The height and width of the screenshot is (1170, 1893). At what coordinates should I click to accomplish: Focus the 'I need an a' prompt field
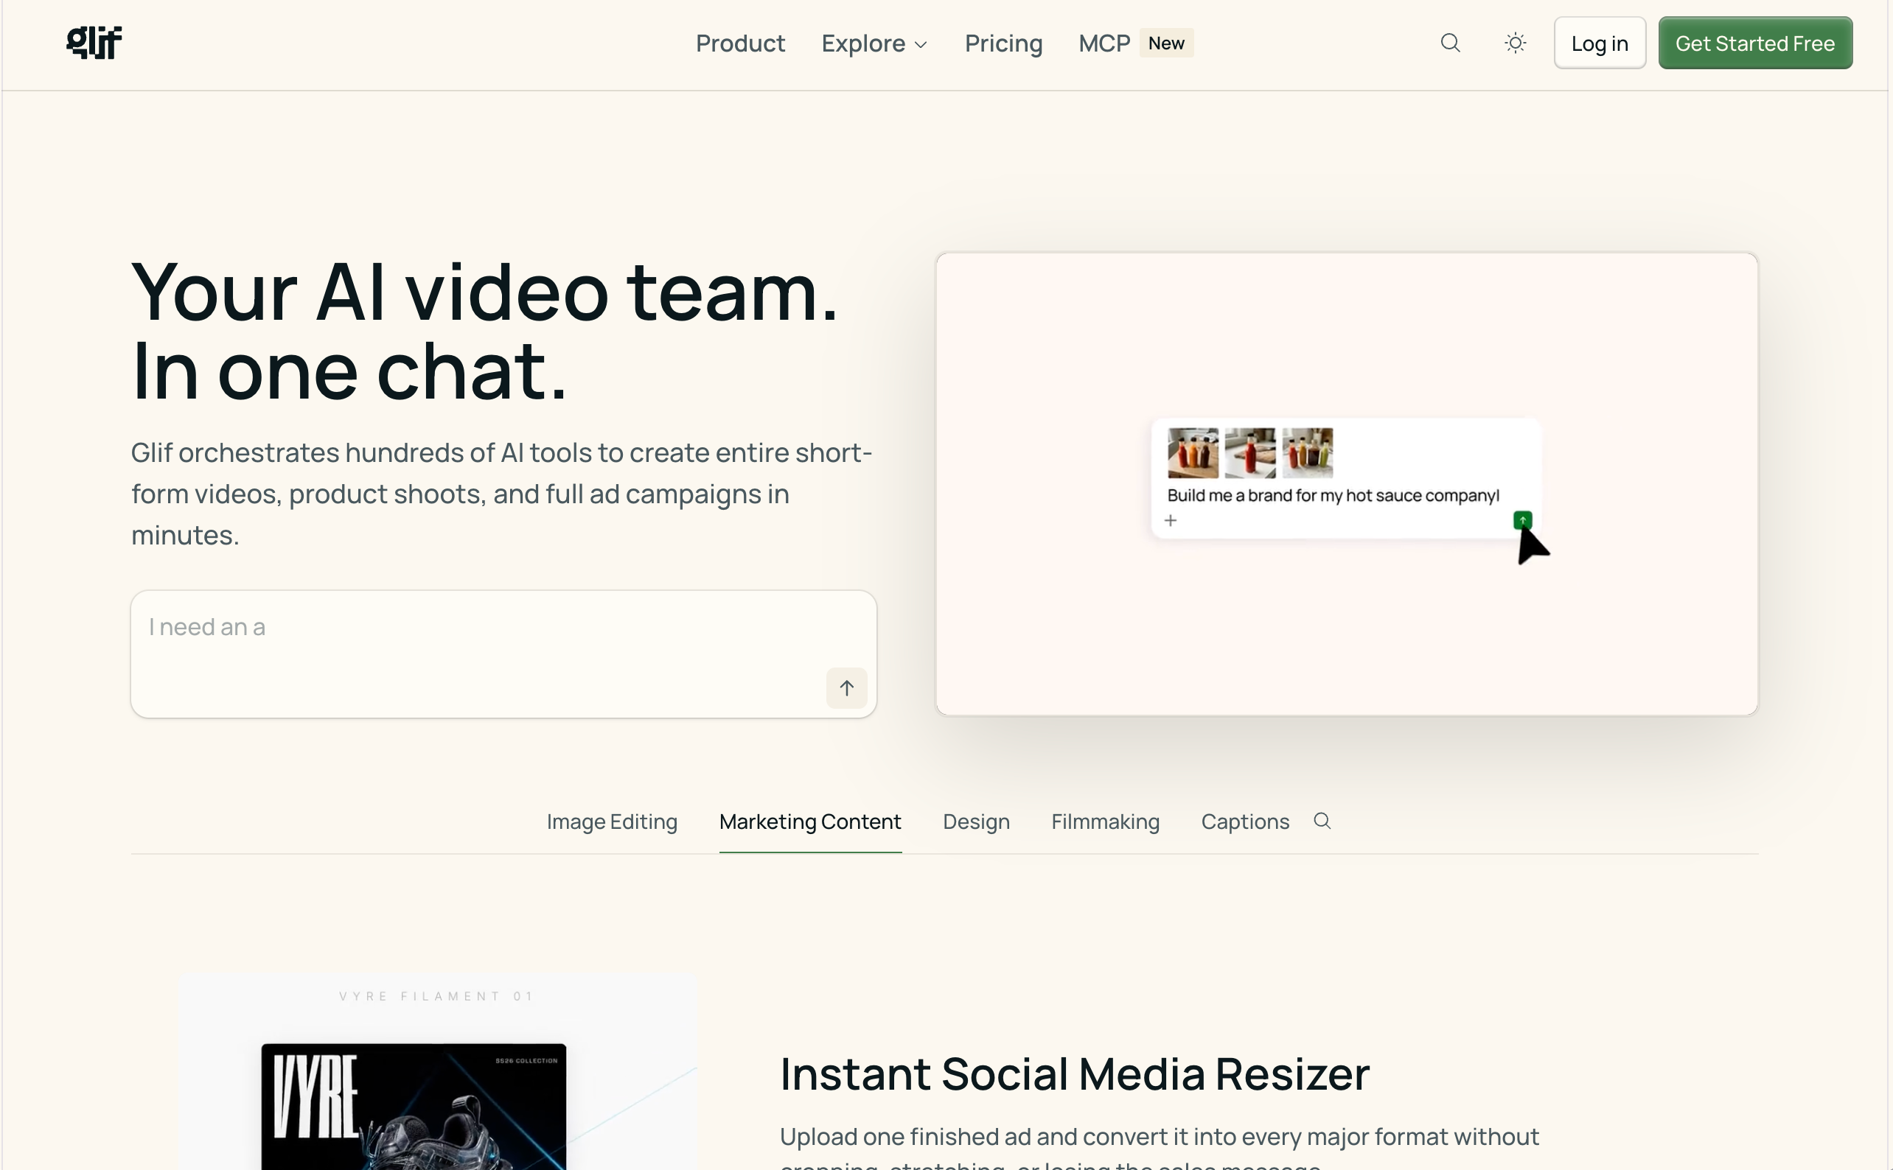click(x=503, y=654)
